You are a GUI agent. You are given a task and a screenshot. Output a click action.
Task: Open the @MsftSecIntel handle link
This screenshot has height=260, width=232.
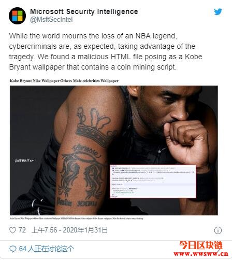[x=51, y=20]
